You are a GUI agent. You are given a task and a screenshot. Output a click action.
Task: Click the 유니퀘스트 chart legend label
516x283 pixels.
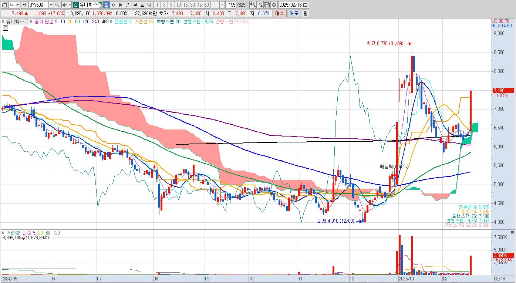pos(17,21)
